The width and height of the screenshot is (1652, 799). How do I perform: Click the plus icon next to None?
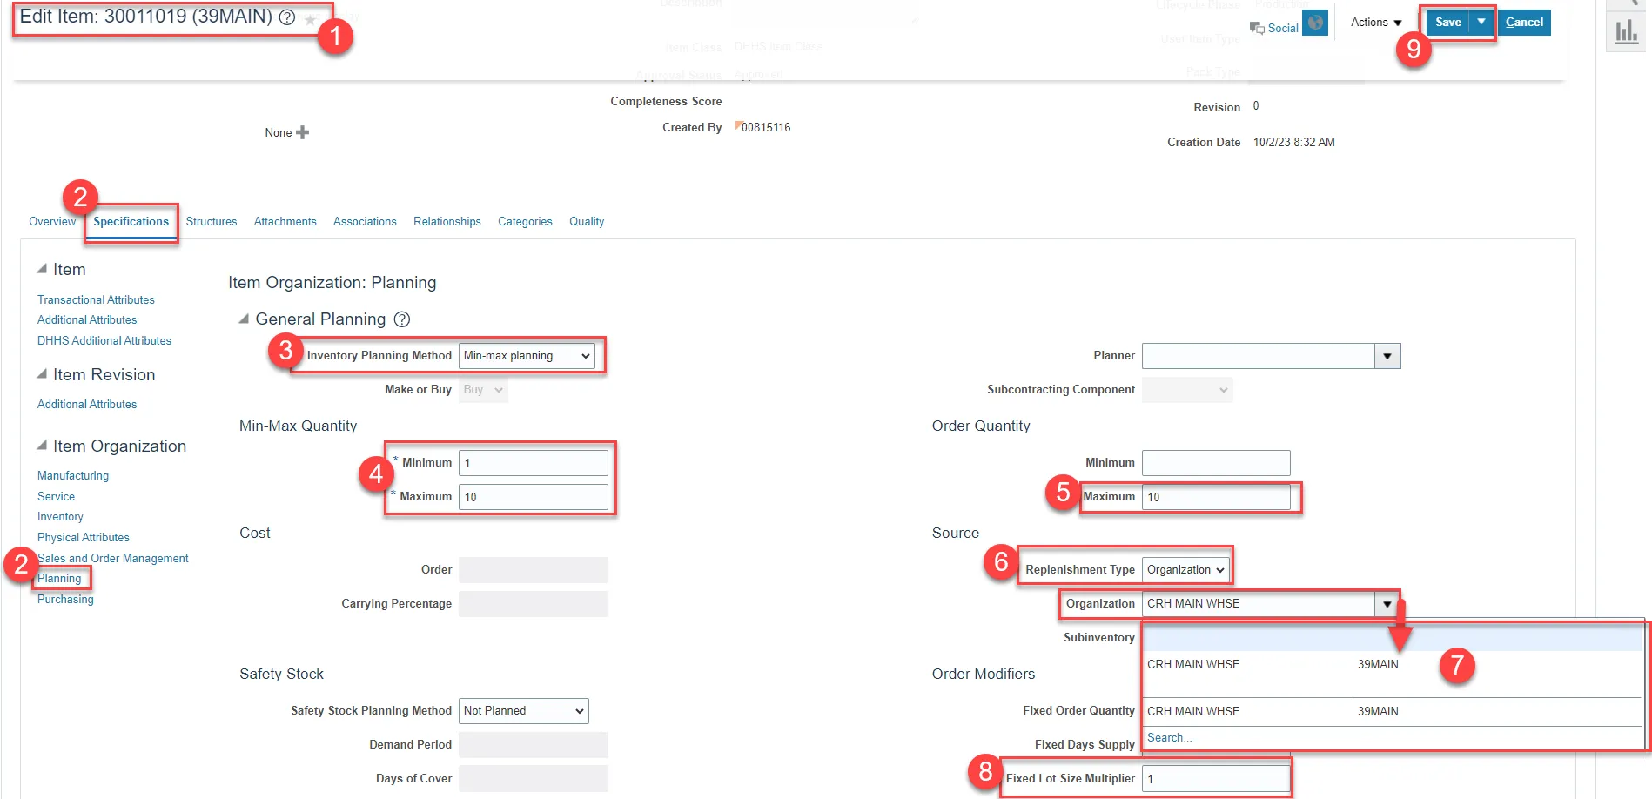302,132
